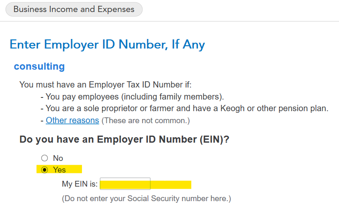Focus the My EIN is input field

coord(125,184)
